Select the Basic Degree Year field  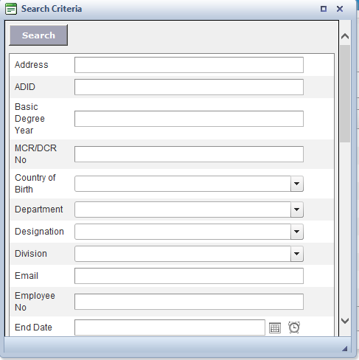tap(189, 119)
